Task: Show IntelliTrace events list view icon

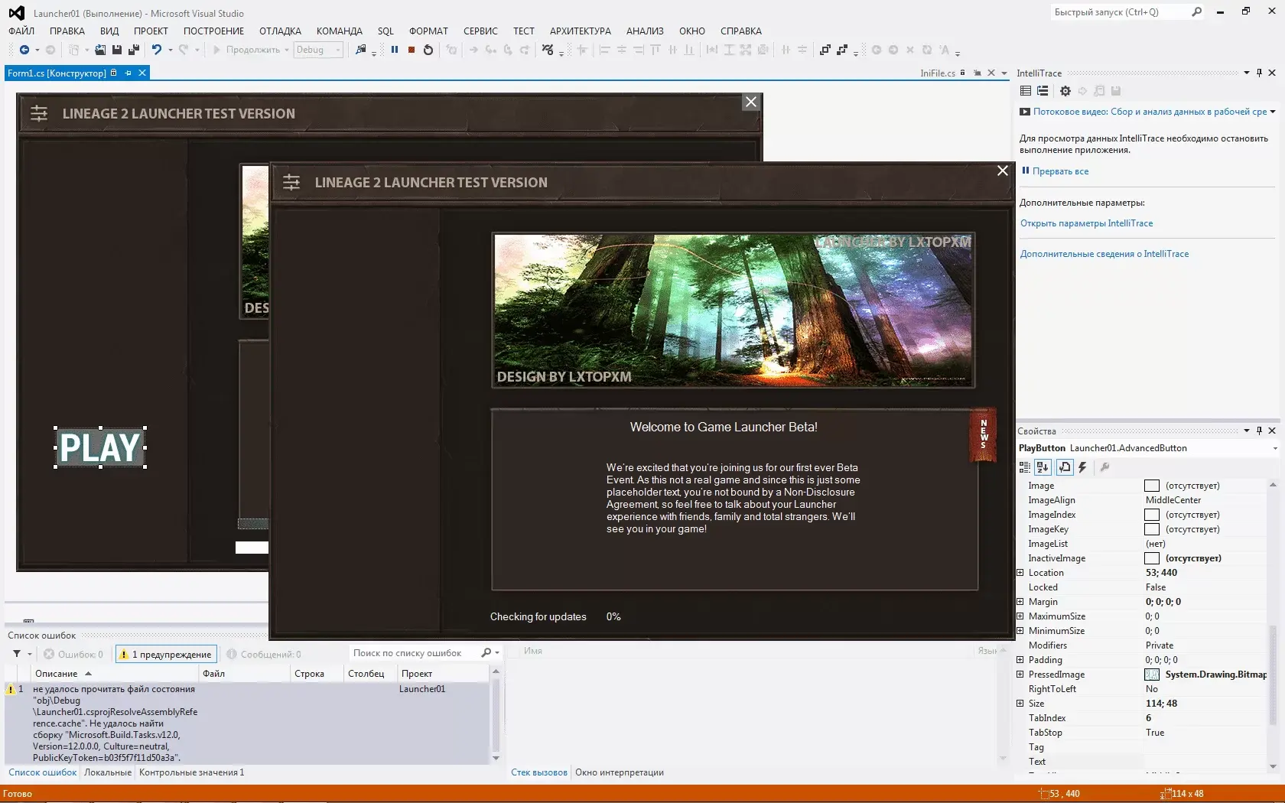Action: pyautogui.click(x=1026, y=91)
